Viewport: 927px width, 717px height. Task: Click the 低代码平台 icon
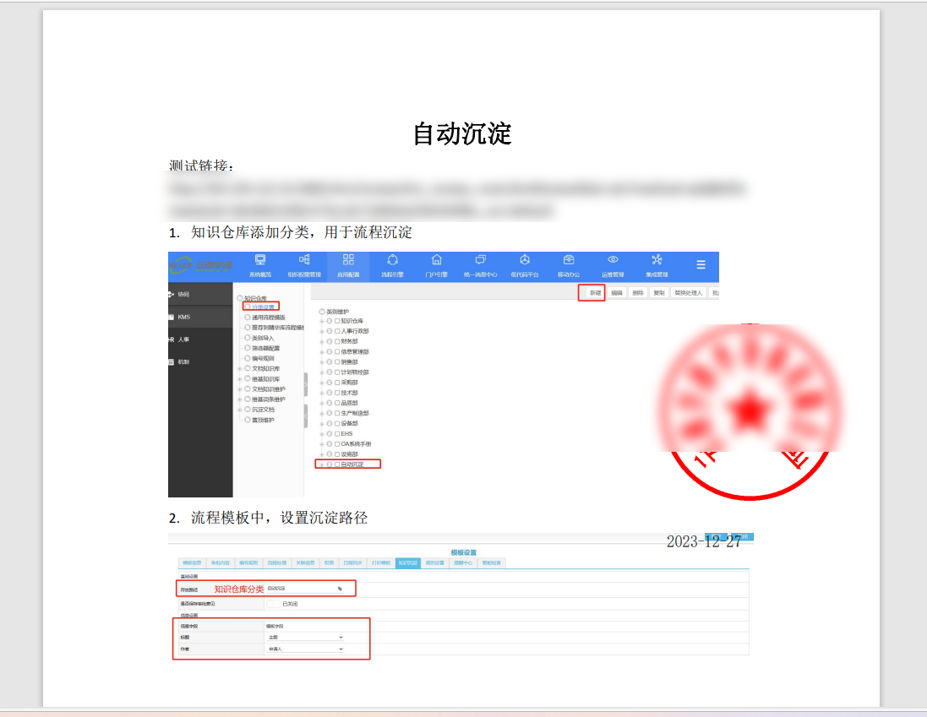[525, 260]
